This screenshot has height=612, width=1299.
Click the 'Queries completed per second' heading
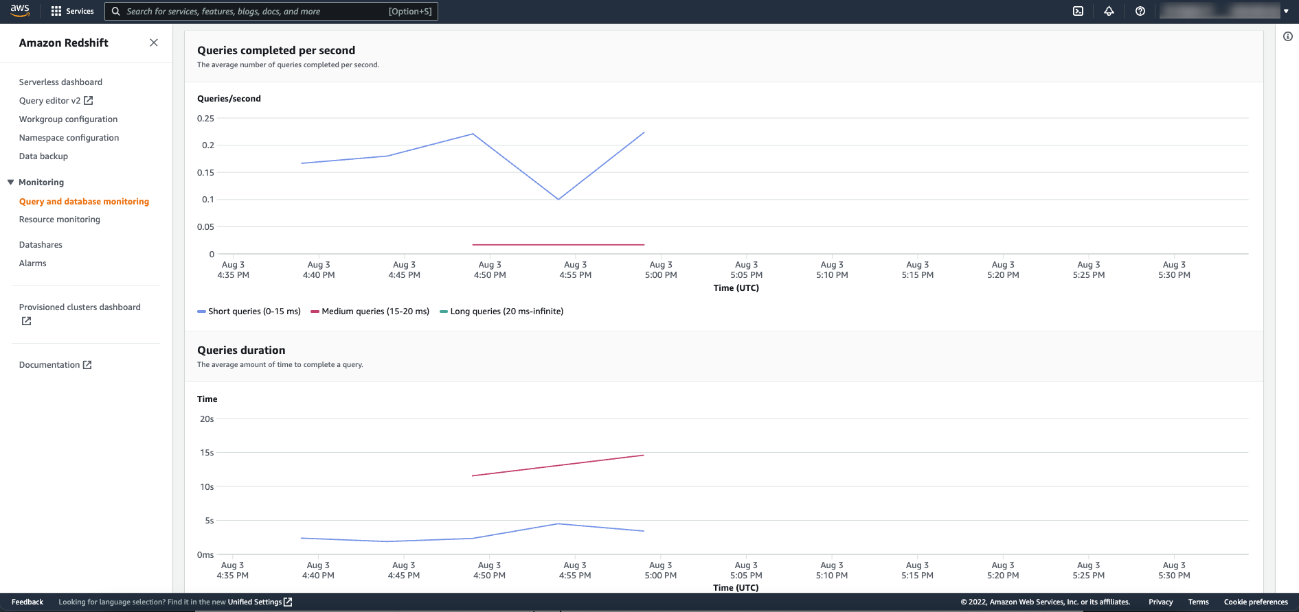pyautogui.click(x=276, y=50)
